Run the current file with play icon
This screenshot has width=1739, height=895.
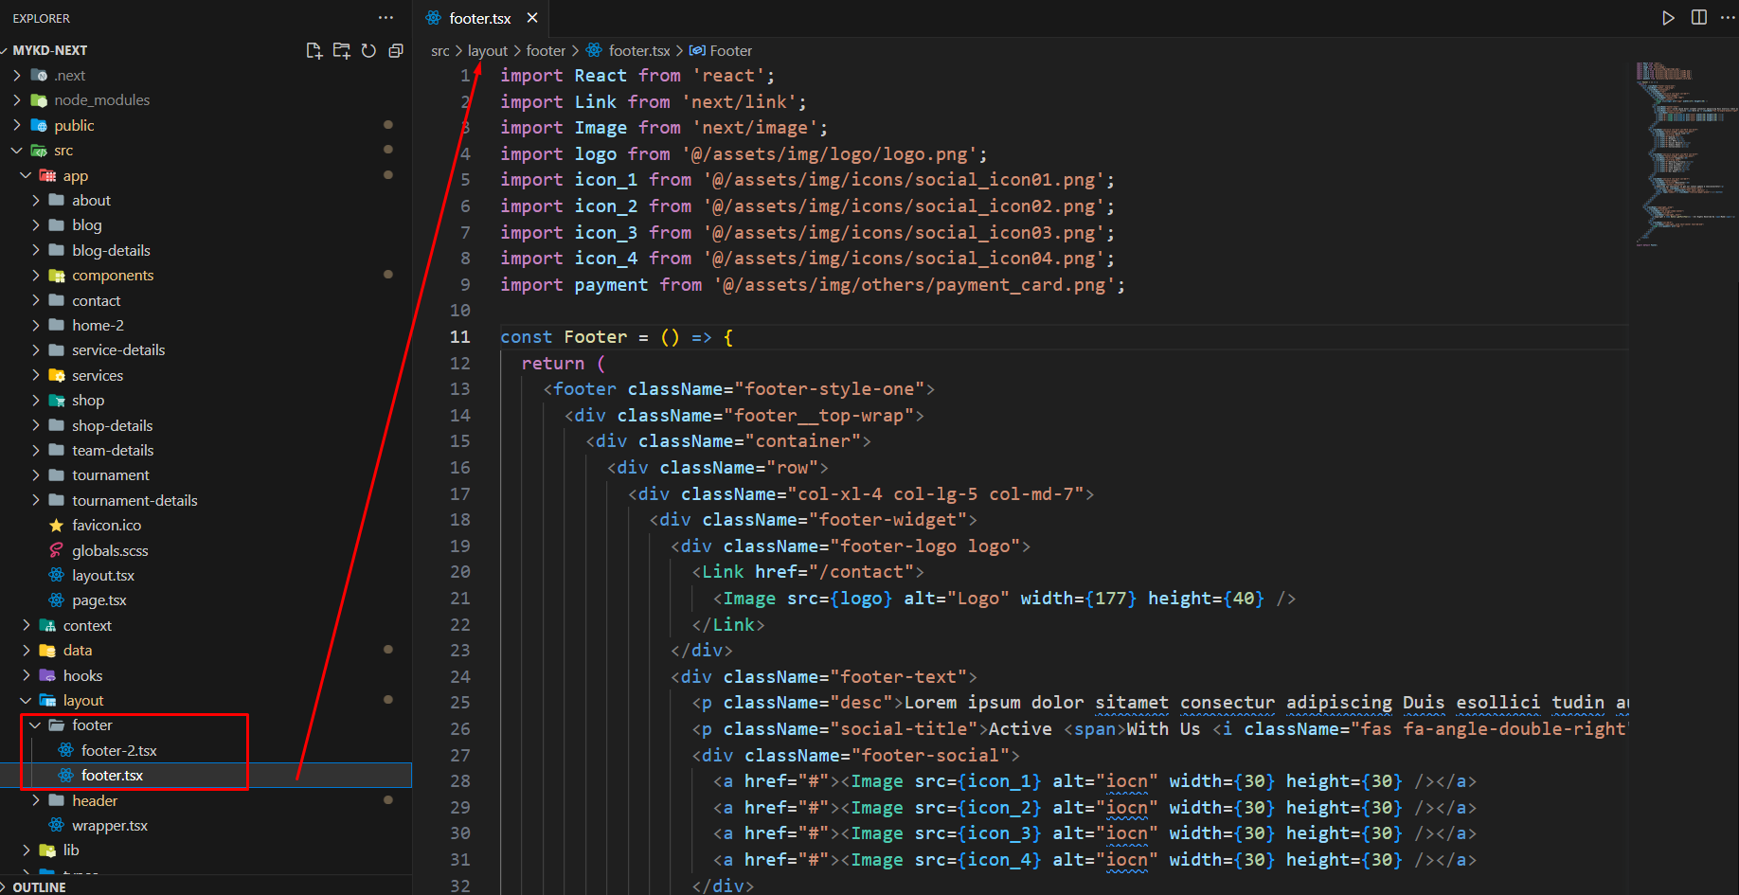click(1668, 18)
